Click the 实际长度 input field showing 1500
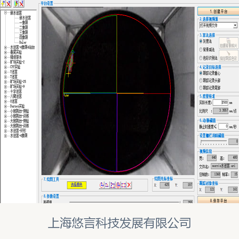 click(220, 102)
